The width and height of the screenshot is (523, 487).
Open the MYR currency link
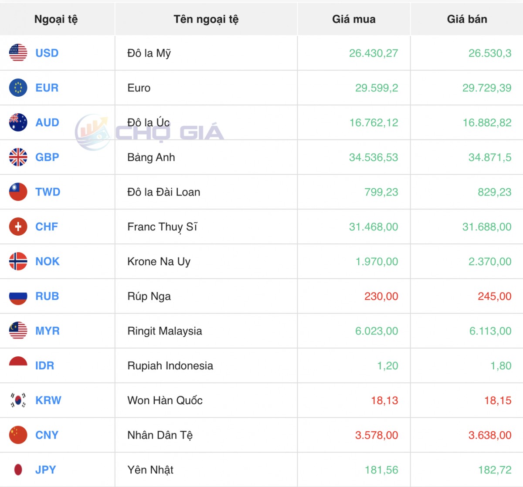[x=48, y=331]
